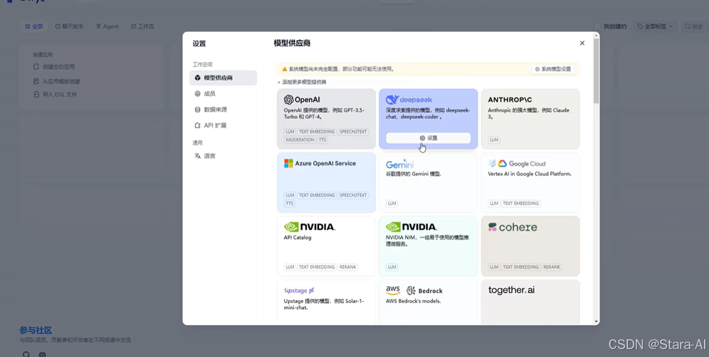Screen dimensions: 709x357
Task: Click 创建空白应用 in background page
Action: pos(54,67)
